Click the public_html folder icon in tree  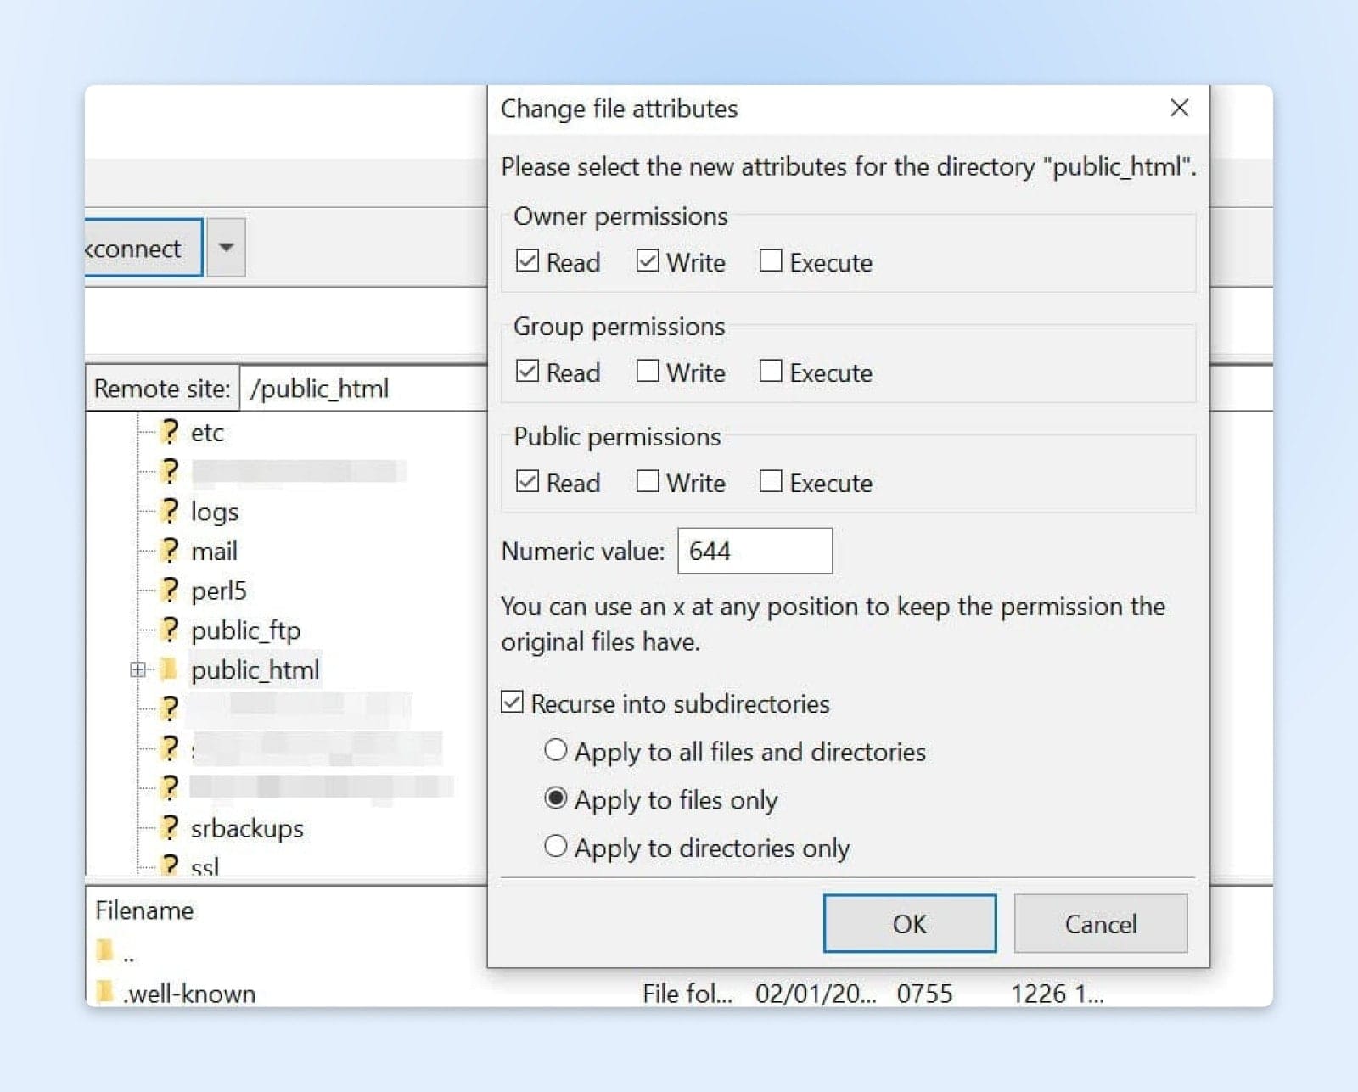(x=170, y=669)
